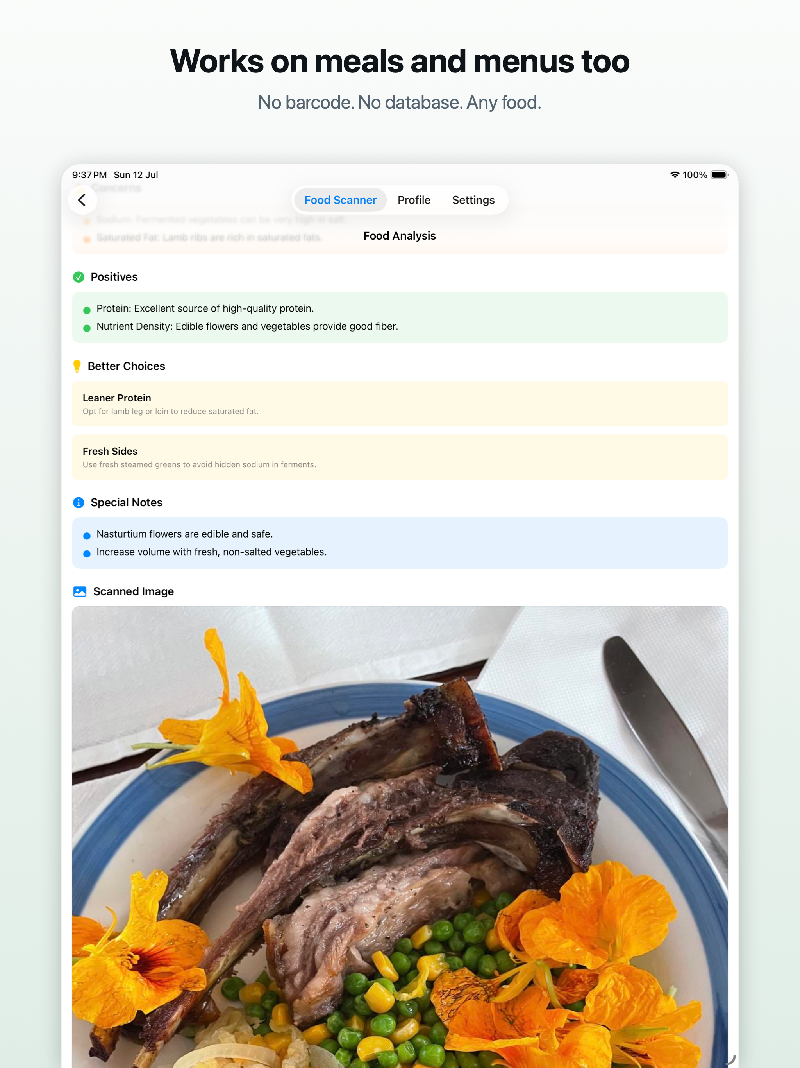800x1068 pixels.
Task: Click the Positives heading
Action: click(x=114, y=277)
